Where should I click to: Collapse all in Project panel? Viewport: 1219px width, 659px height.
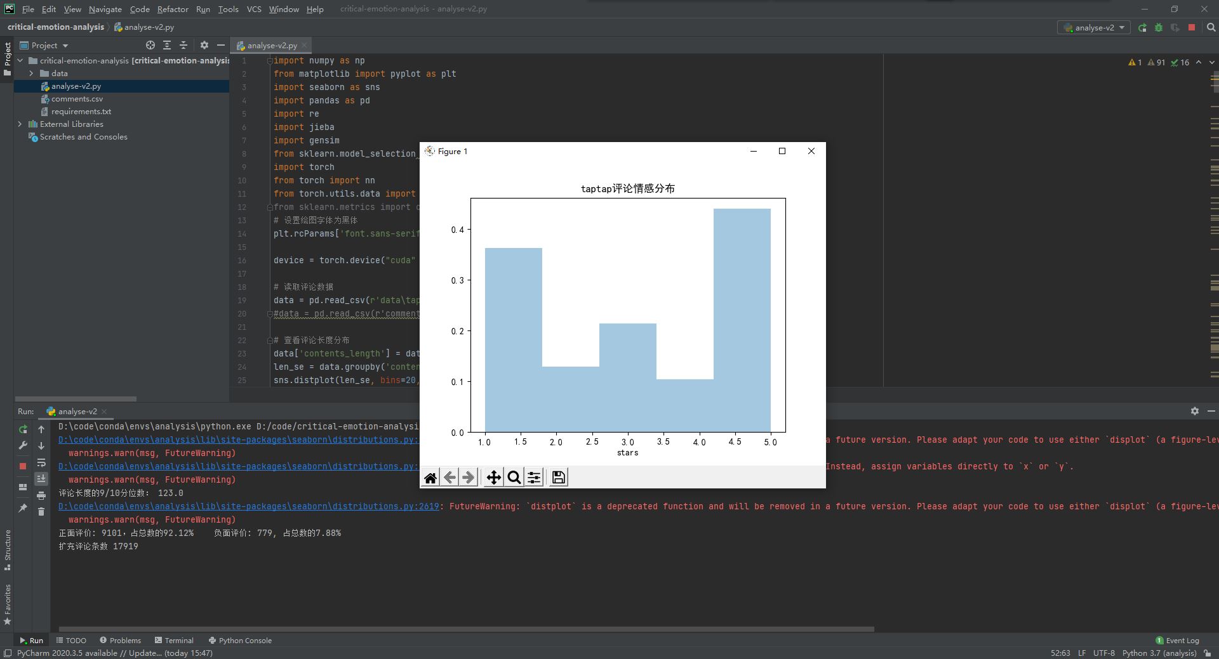[x=183, y=45]
